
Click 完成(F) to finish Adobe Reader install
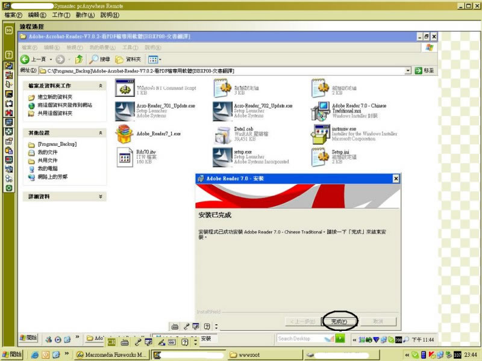coord(339,321)
